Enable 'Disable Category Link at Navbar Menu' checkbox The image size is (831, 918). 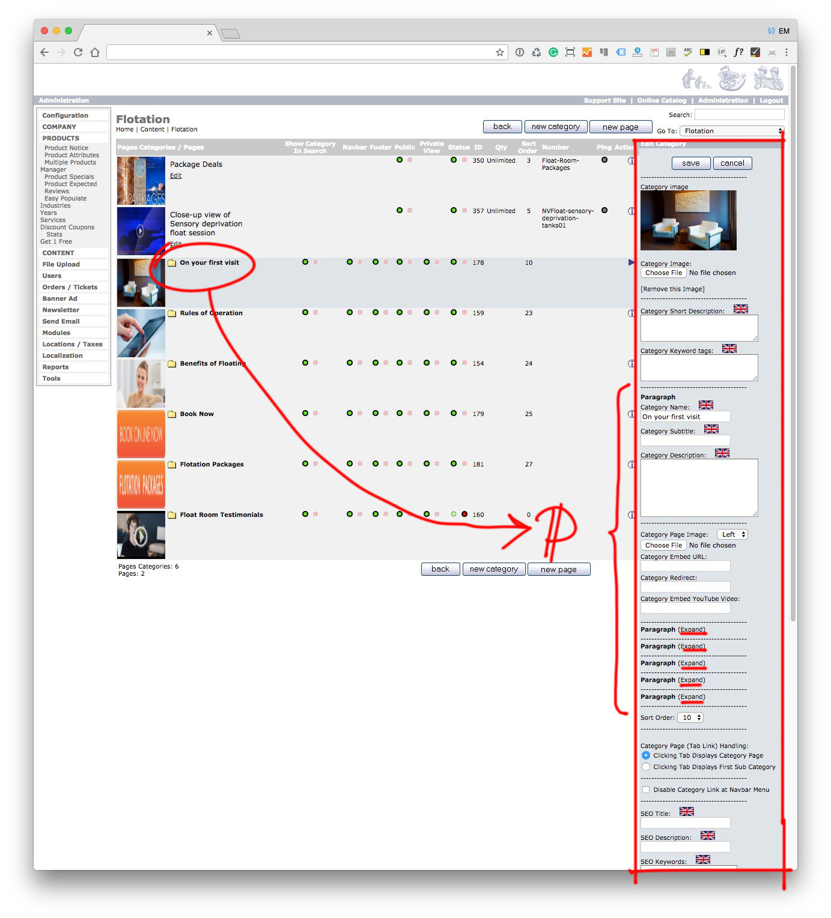click(x=646, y=790)
